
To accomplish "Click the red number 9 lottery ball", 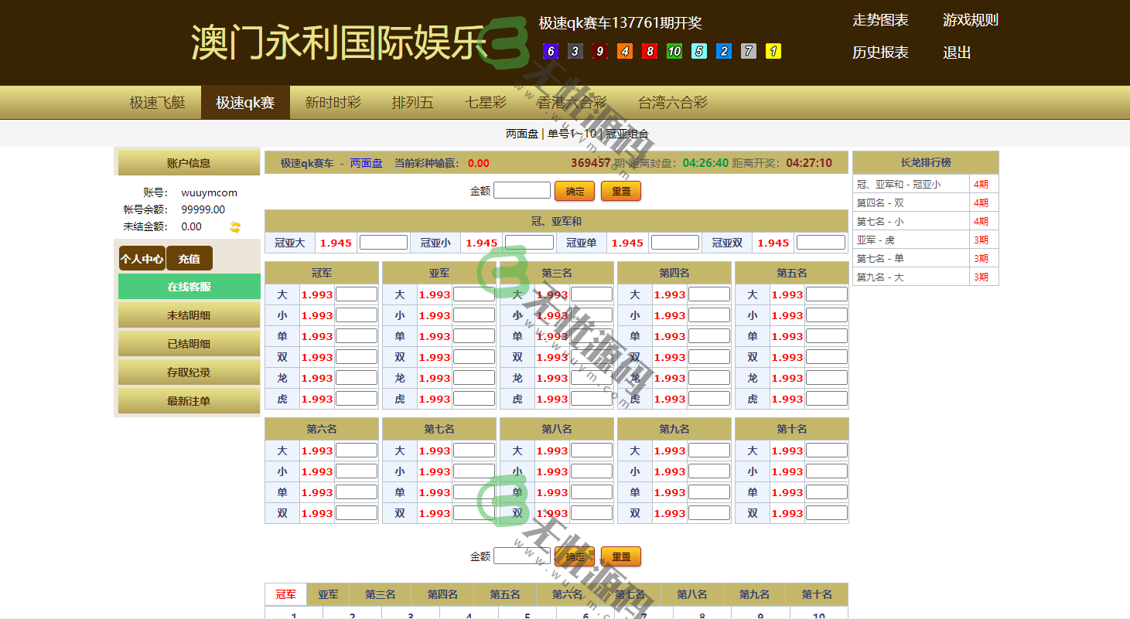I will [600, 51].
